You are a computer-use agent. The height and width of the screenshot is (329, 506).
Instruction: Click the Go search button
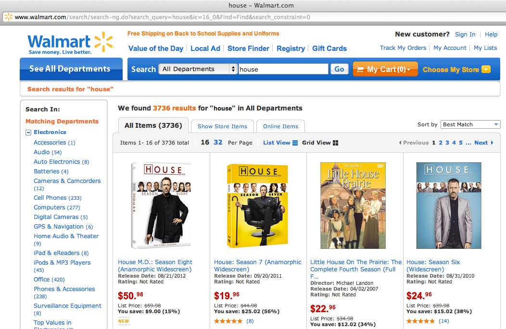pos(339,69)
